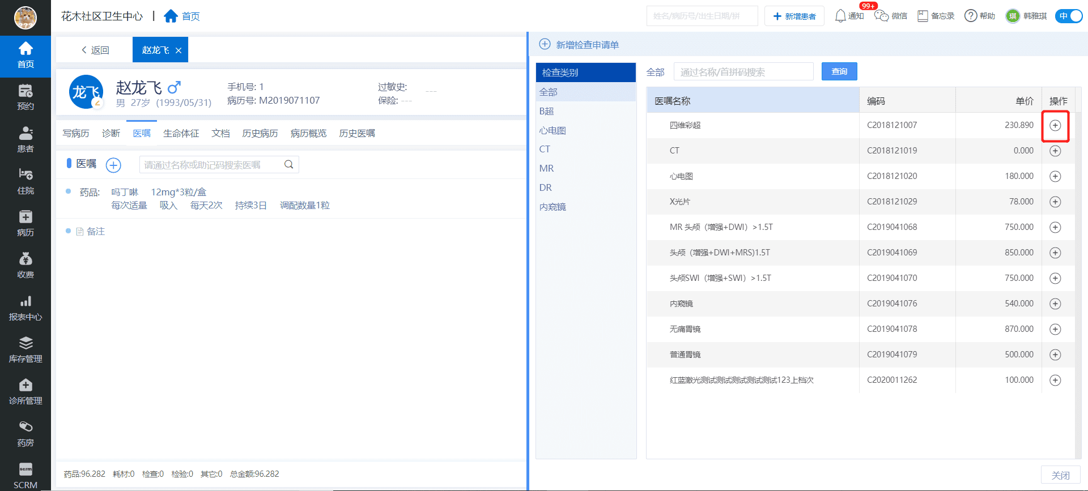
Task: Switch to the 诊断 tab
Action: click(111, 133)
